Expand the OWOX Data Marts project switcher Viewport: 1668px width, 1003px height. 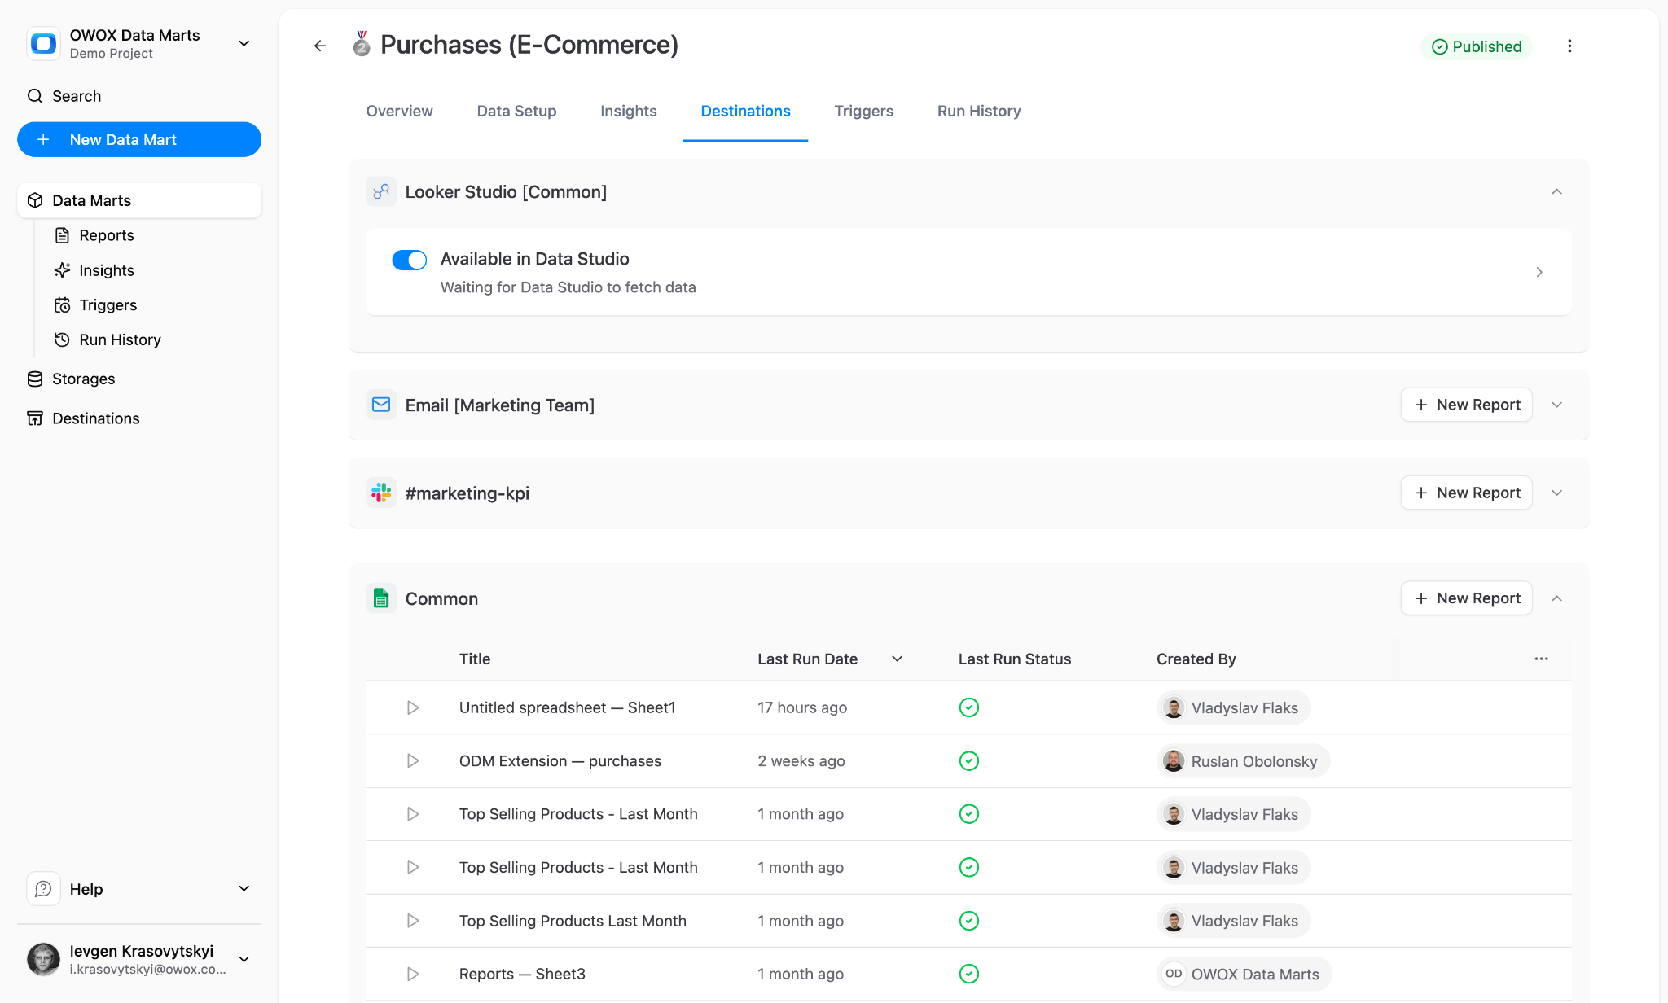244,43
